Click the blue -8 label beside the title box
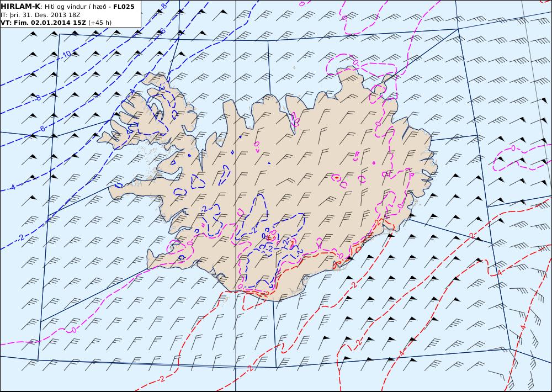 [163, 6]
